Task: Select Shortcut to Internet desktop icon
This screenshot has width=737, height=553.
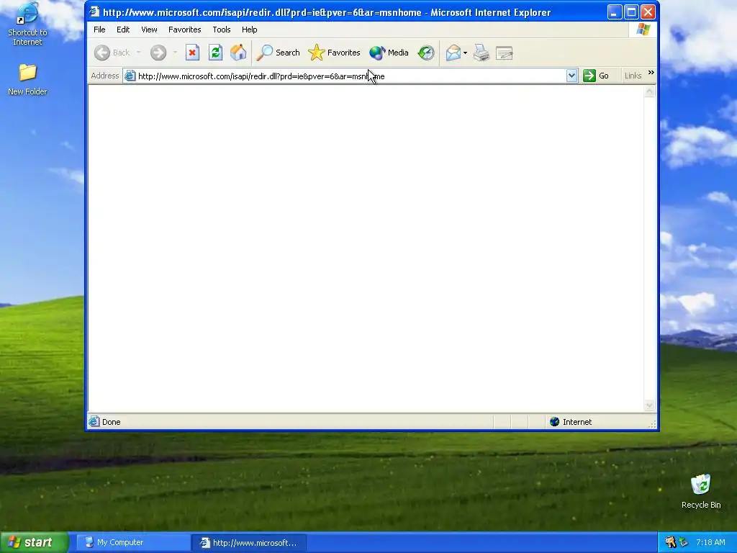Action: (27, 24)
